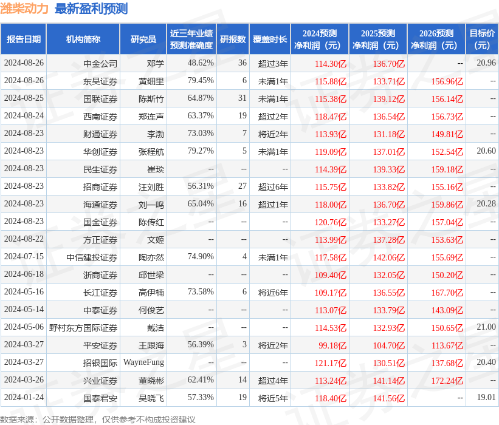Click 2026 forecast 156.73亿
Screen dimensions: 499x425
tap(447, 117)
